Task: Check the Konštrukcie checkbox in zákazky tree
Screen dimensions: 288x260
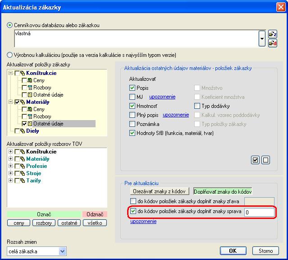Action: (x=17, y=73)
